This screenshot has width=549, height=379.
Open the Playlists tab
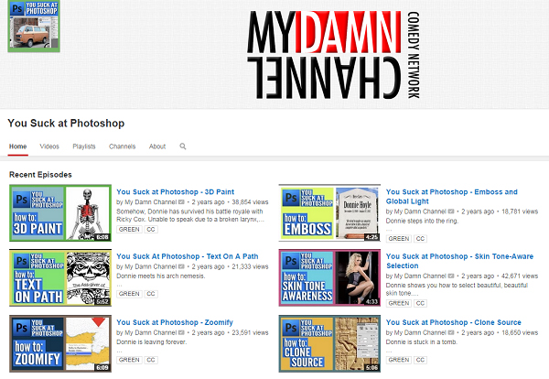(x=84, y=146)
